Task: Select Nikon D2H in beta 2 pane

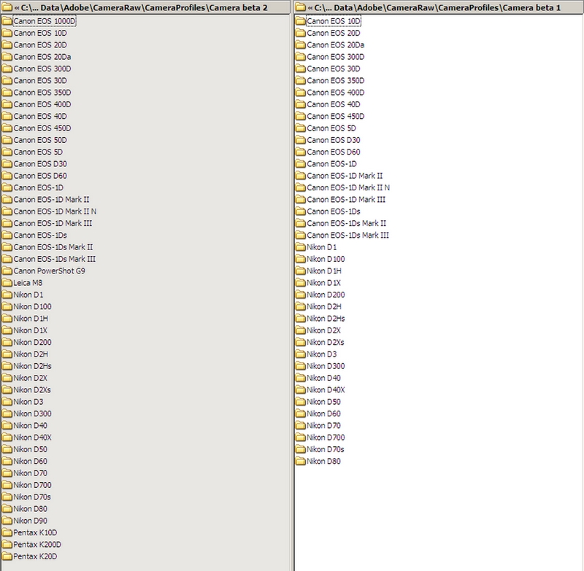Action: (x=31, y=354)
